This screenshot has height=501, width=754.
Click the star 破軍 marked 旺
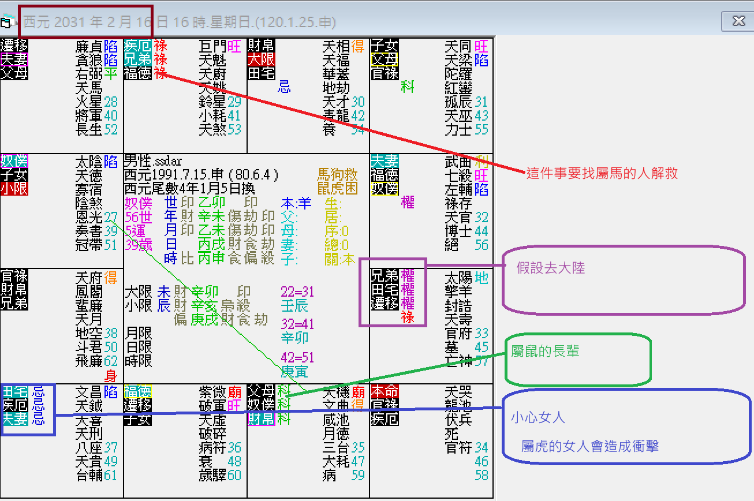tap(212, 405)
